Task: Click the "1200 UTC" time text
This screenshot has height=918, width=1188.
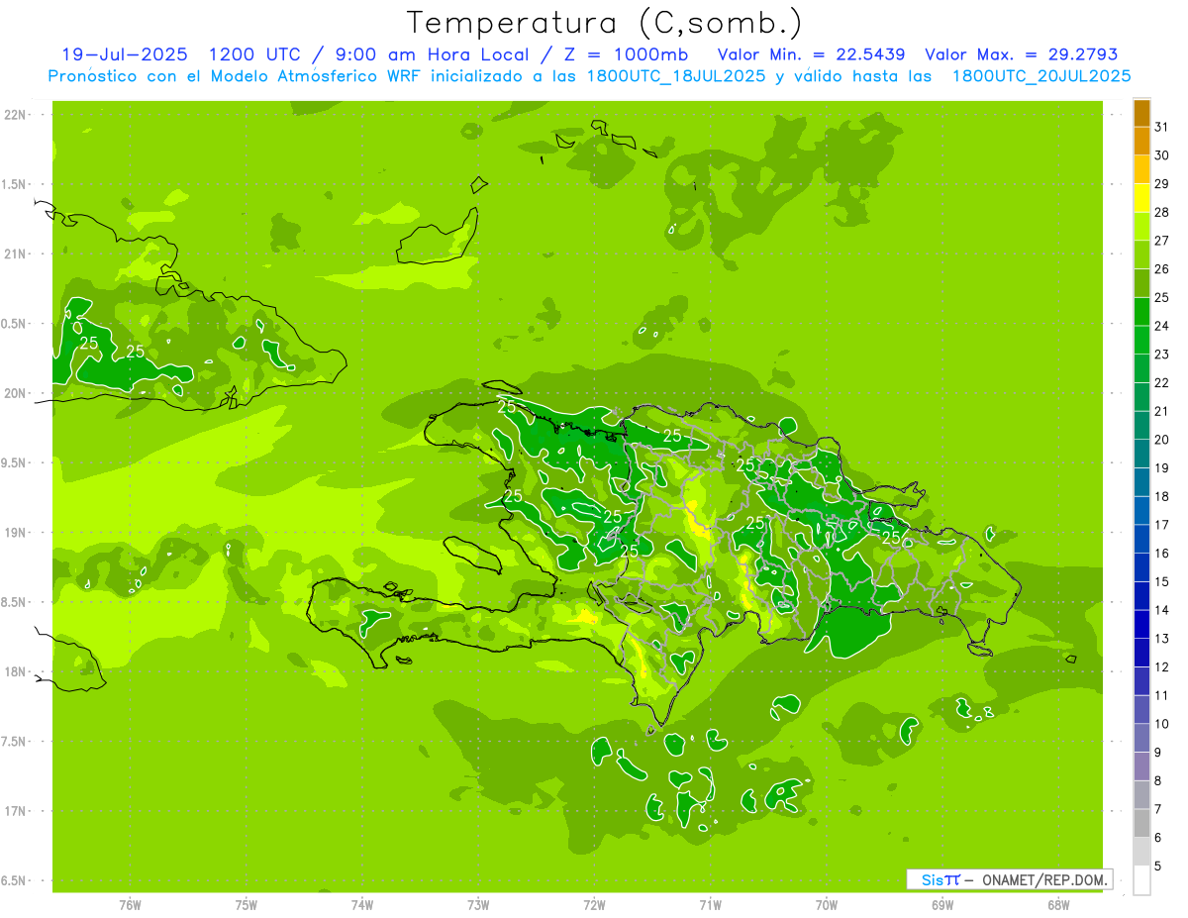Action: tap(257, 54)
